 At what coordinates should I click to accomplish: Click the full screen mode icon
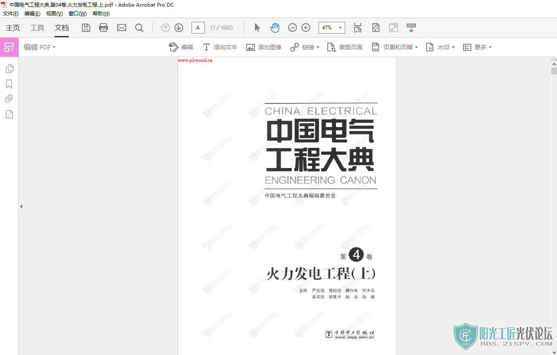[393, 28]
